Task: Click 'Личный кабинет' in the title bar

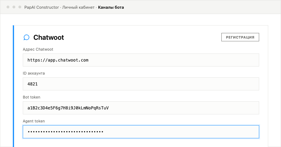Action: 78,7
